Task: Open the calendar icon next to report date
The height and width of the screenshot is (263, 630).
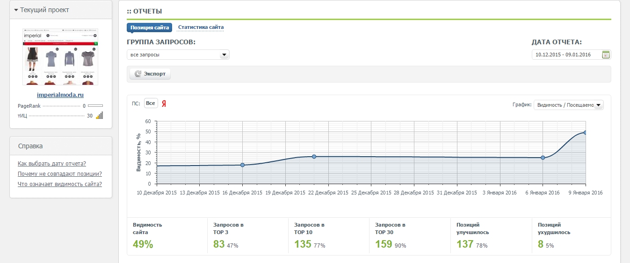Action: click(606, 55)
